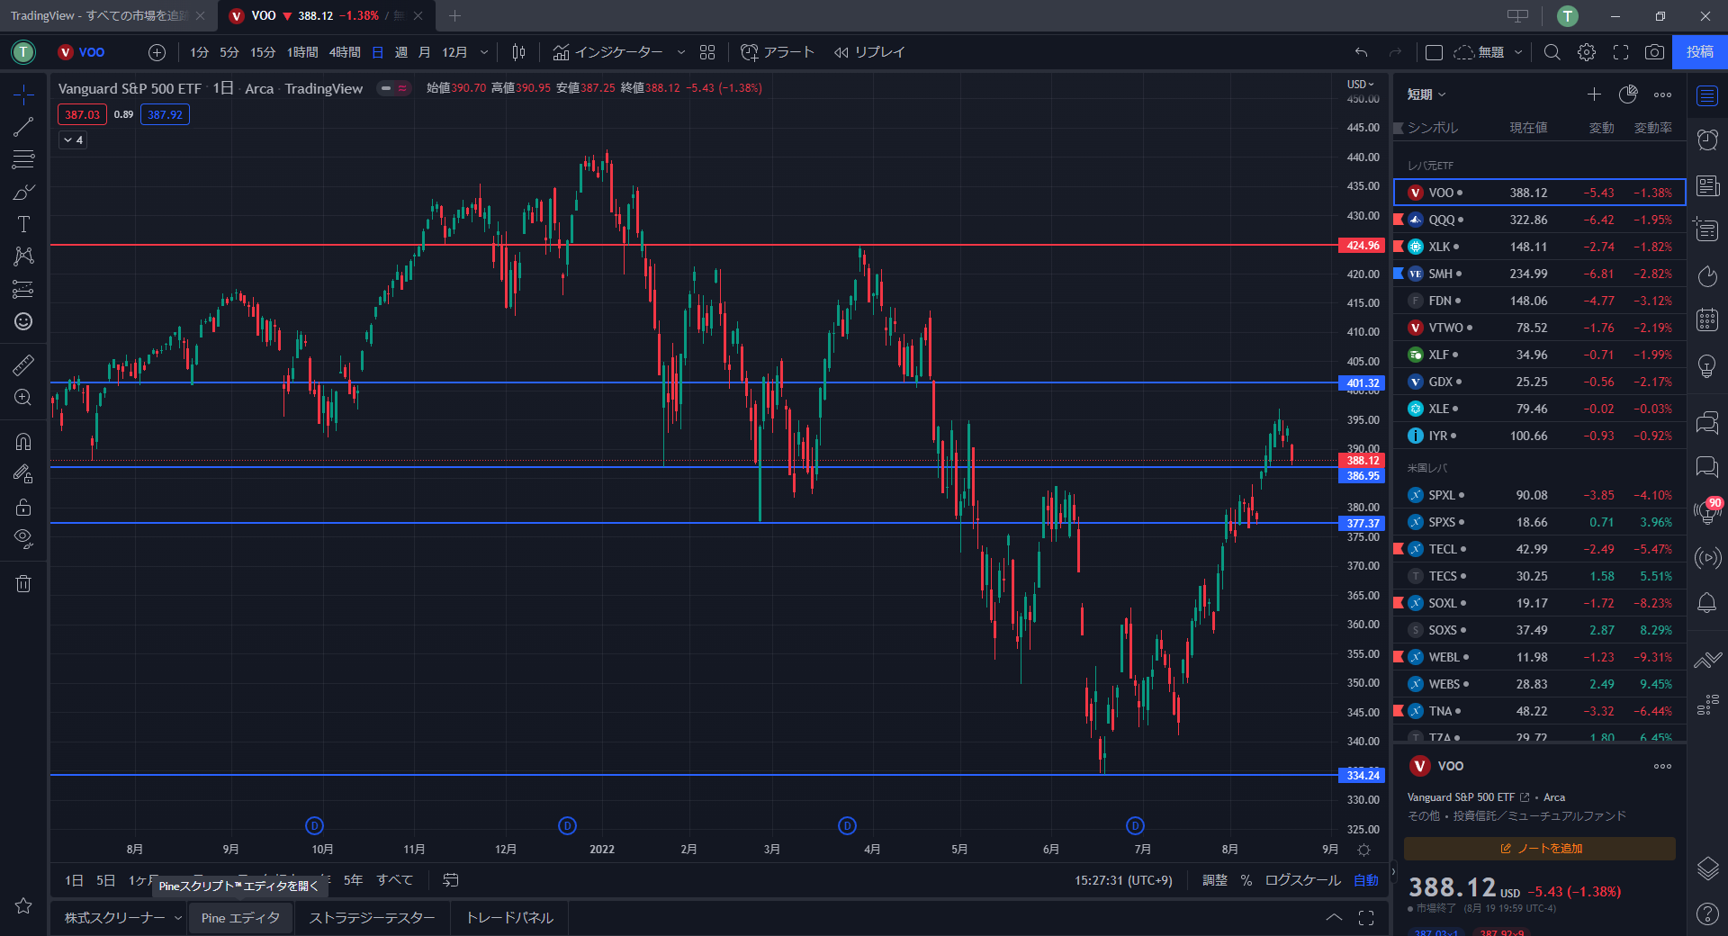Click the ノートを追加 button

1540,849
